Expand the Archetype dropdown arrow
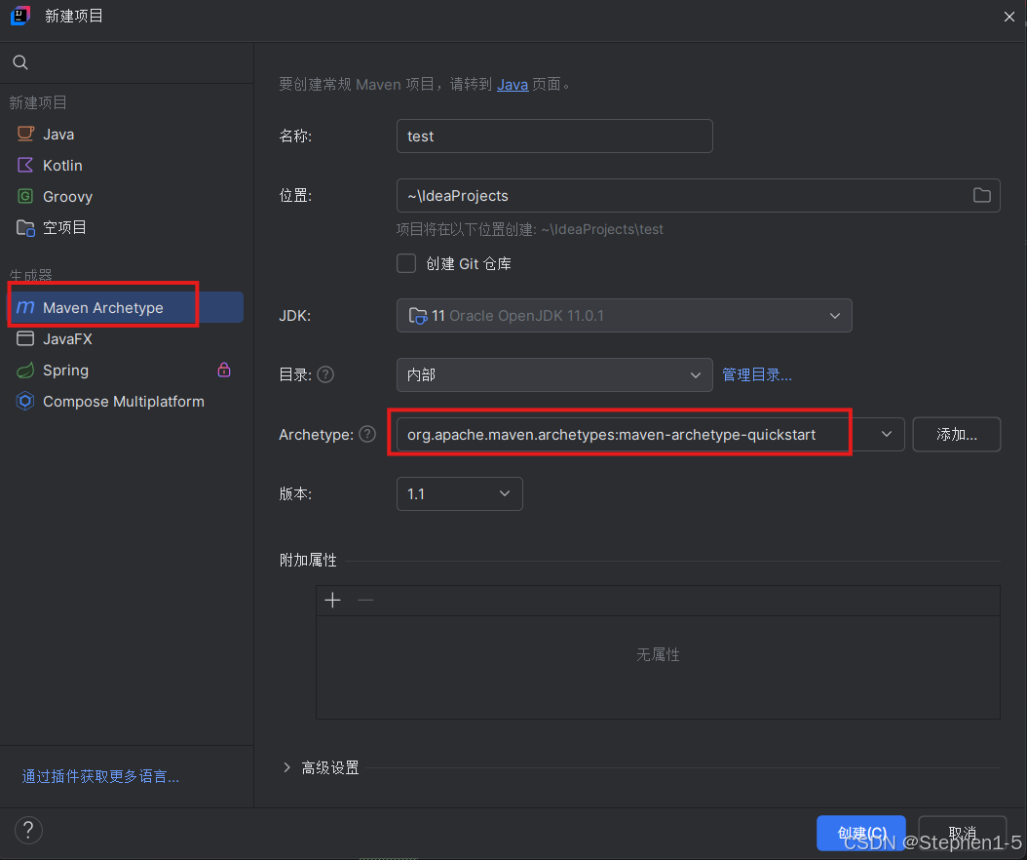This screenshot has width=1027, height=860. (886, 434)
